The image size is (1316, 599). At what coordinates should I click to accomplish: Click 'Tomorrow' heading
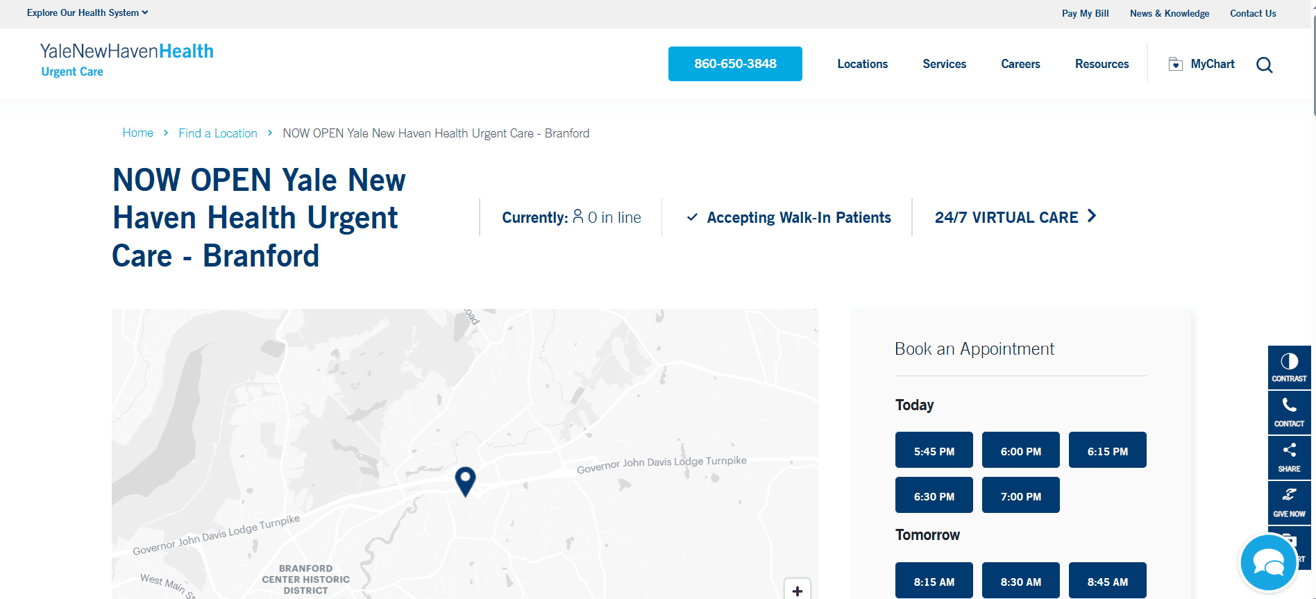coord(927,534)
